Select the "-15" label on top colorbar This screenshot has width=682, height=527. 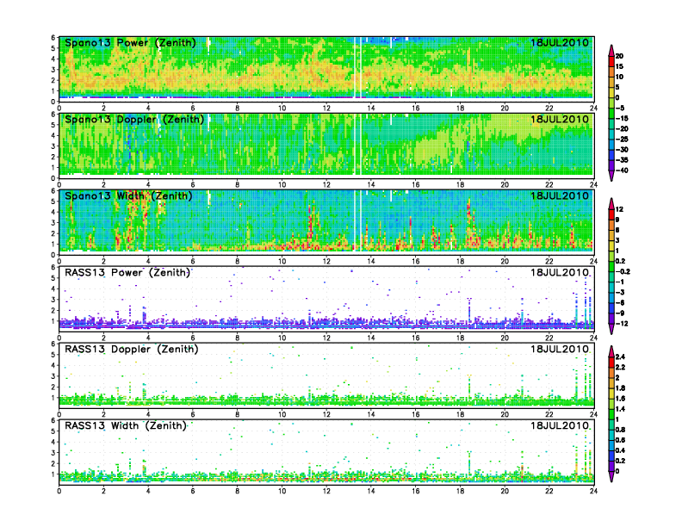coord(622,118)
